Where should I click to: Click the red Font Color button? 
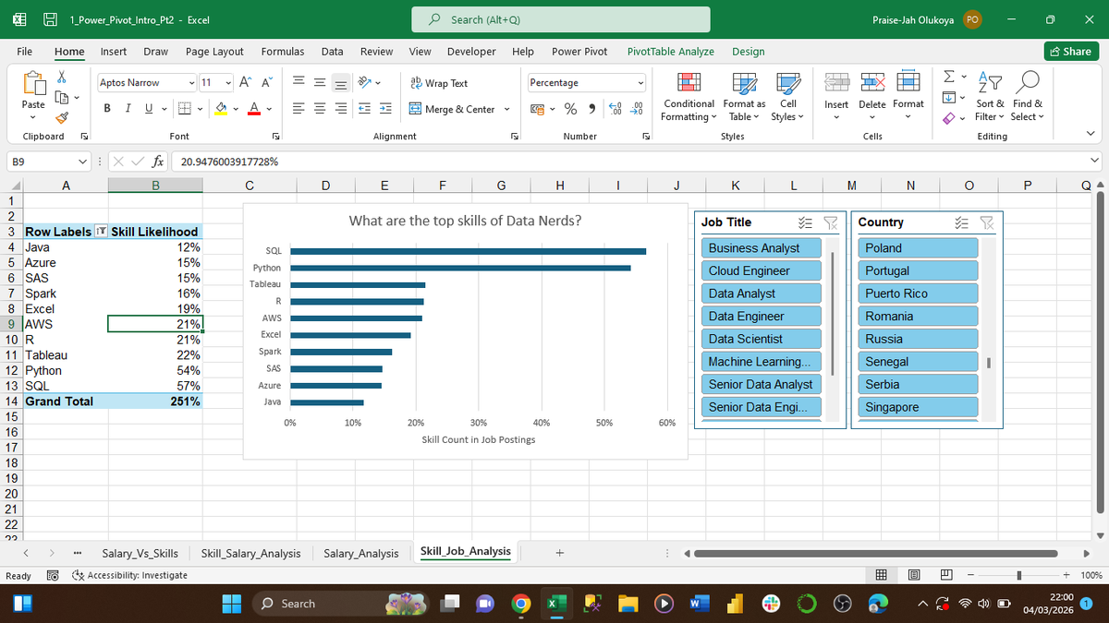coord(254,110)
